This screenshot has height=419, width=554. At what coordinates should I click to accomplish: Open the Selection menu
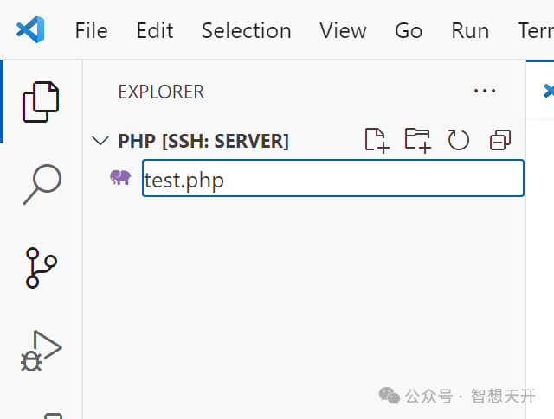pyautogui.click(x=246, y=31)
